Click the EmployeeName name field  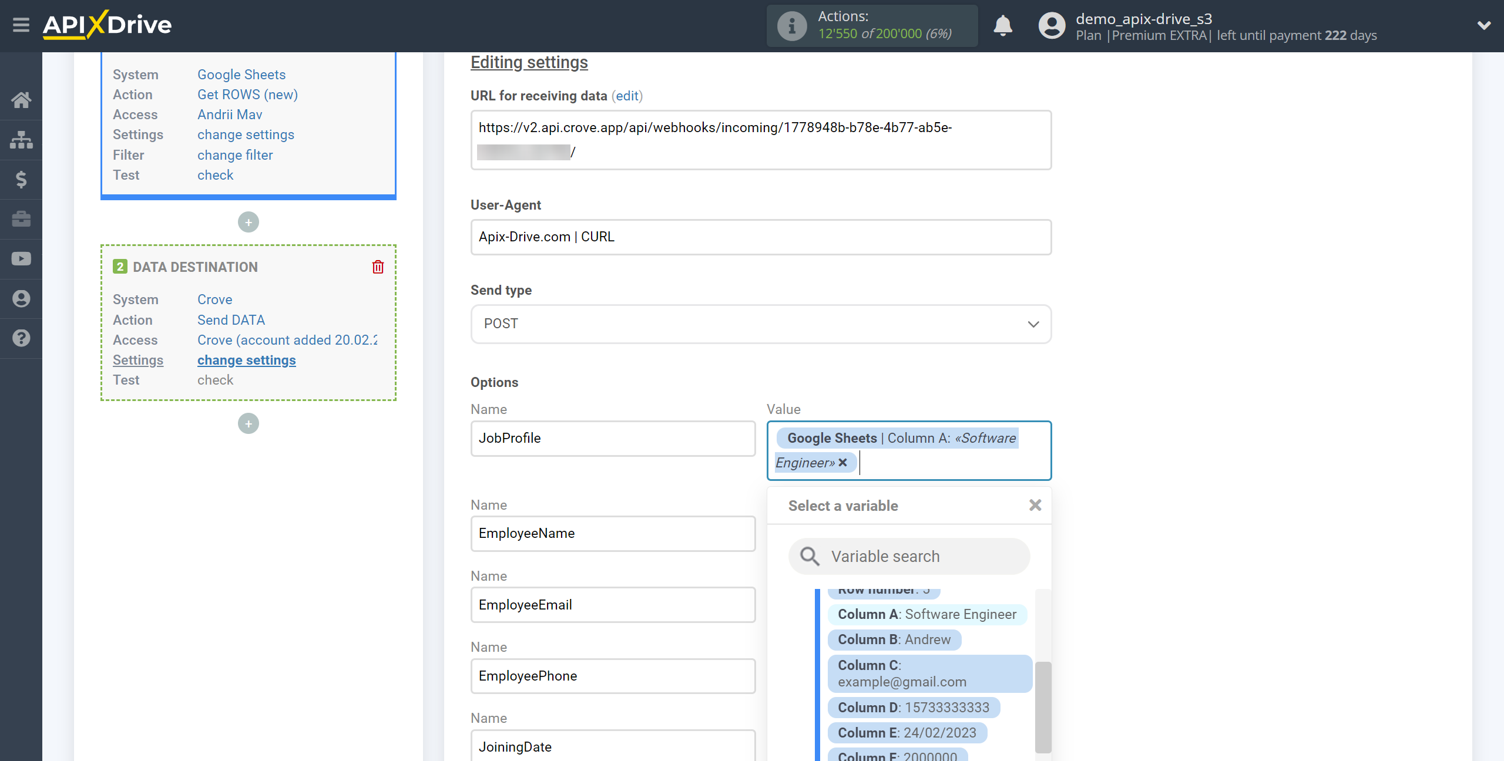coord(613,533)
